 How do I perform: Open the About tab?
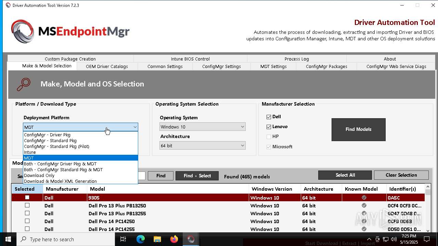[x=390, y=59]
